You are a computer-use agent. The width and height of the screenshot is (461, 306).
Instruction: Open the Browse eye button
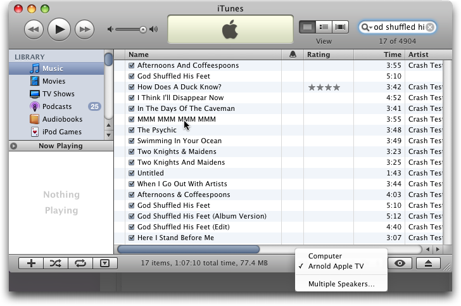(x=400, y=264)
